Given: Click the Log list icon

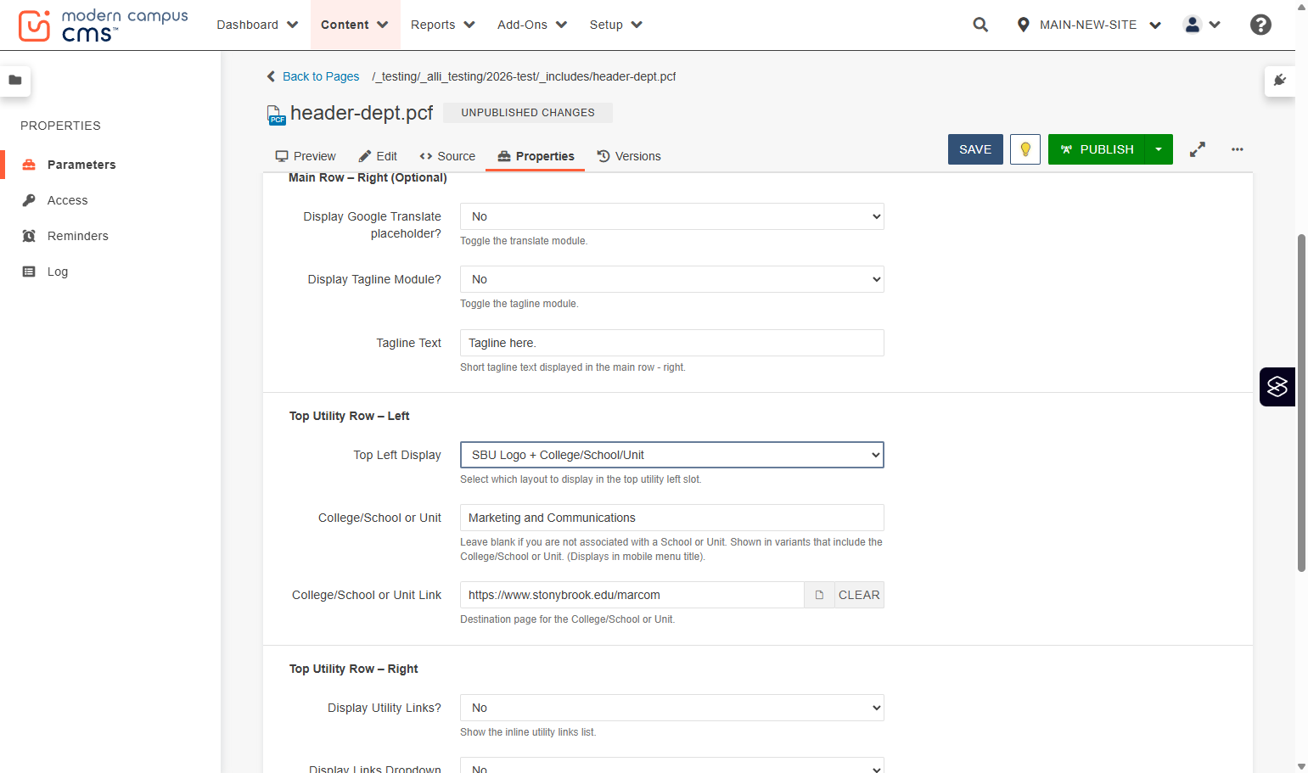Looking at the screenshot, I should pos(29,272).
